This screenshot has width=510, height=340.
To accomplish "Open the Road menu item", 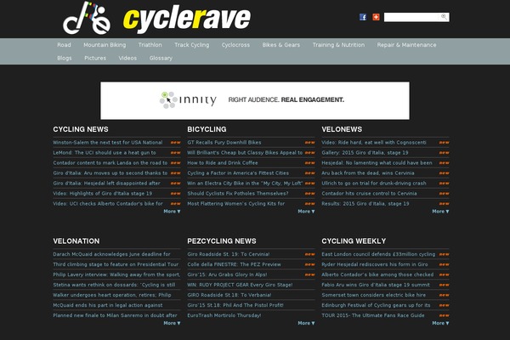I will point(64,45).
